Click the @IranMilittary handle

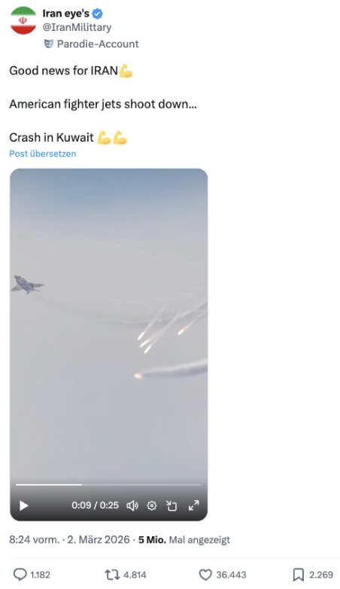coord(77,27)
